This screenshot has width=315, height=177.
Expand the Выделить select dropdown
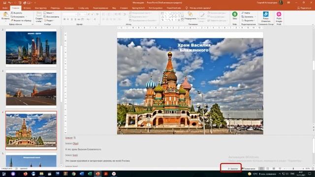point(248,21)
